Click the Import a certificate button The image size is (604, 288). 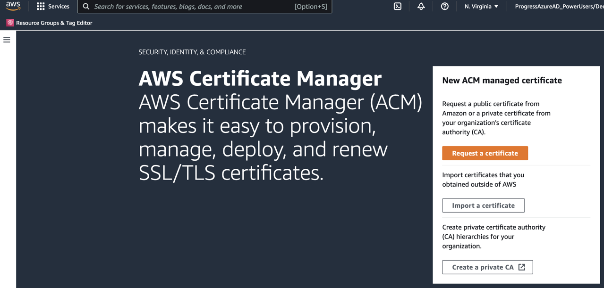coord(483,205)
